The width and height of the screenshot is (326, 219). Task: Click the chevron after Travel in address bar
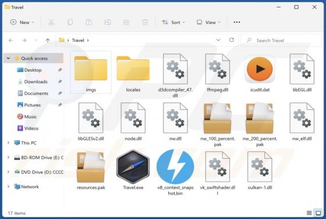coord(88,40)
